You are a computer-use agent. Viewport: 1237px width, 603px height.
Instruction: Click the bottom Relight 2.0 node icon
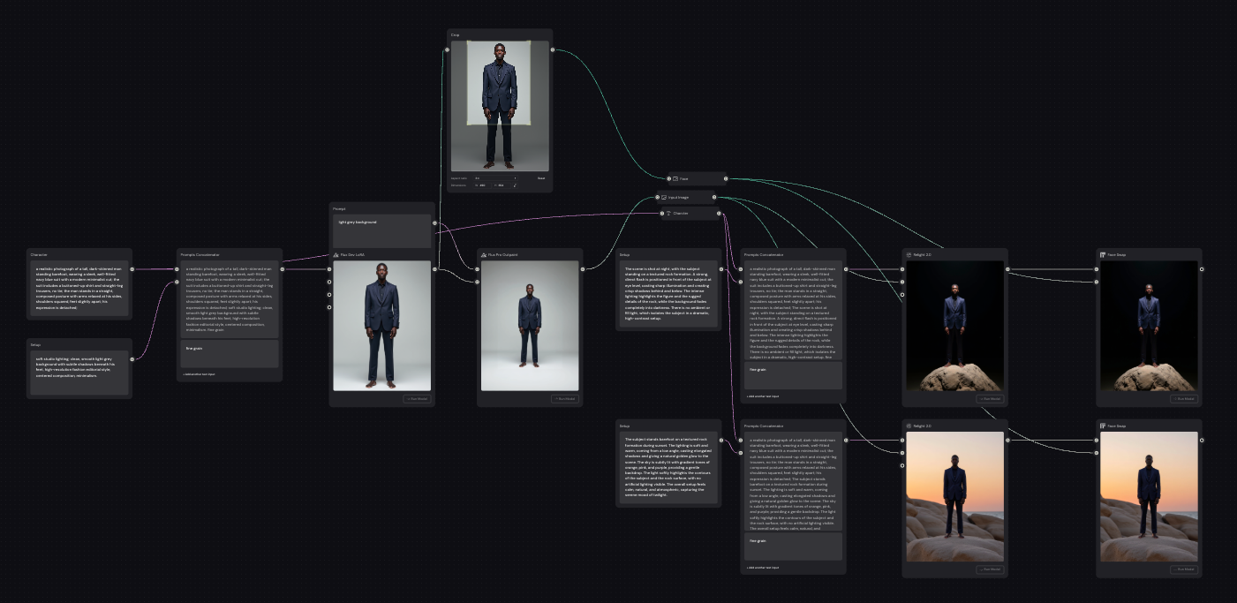[909, 426]
